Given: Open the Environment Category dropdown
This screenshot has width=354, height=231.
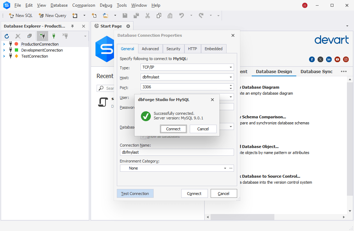Looking at the screenshot, I should tap(224, 168).
